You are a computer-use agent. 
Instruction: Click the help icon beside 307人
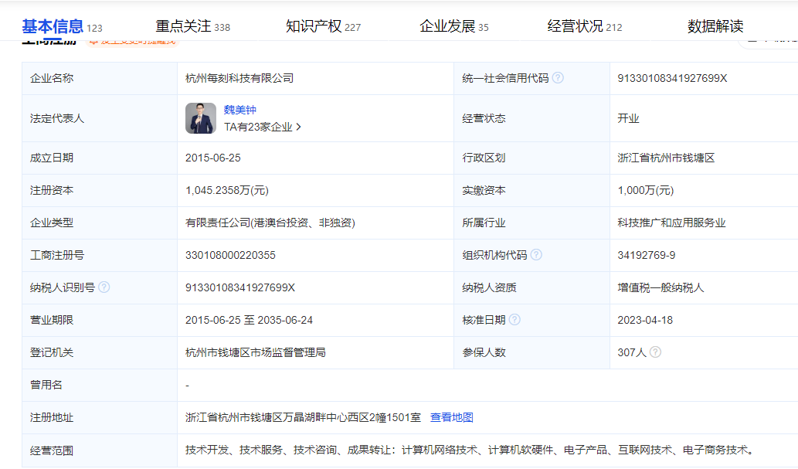click(x=656, y=352)
